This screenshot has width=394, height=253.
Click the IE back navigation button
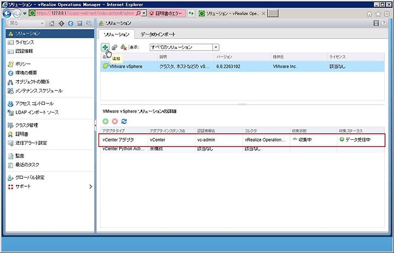(7, 13)
